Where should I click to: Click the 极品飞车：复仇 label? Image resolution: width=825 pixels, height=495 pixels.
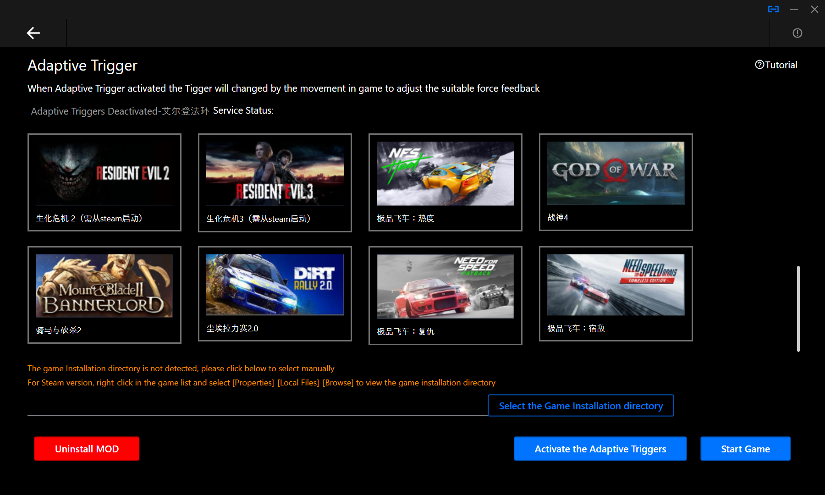coord(406,332)
